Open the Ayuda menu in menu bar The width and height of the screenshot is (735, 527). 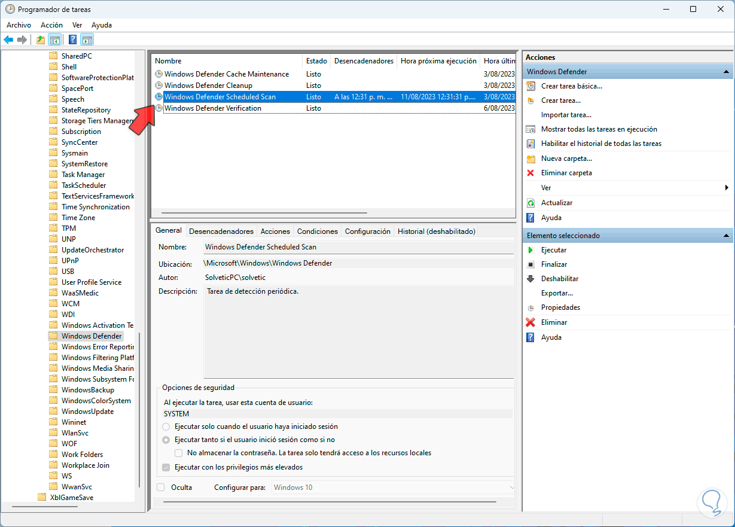pyautogui.click(x=102, y=25)
